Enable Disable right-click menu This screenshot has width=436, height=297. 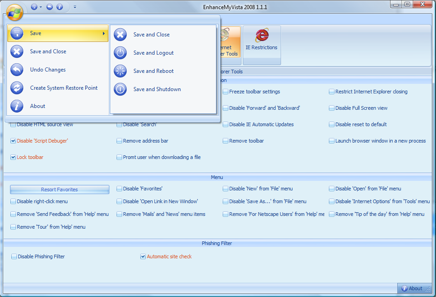click(13, 202)
